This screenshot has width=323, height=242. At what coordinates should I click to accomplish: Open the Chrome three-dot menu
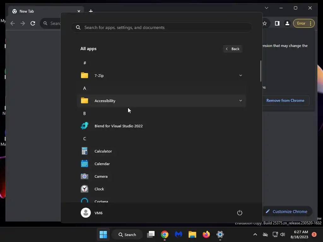[311, 23]
